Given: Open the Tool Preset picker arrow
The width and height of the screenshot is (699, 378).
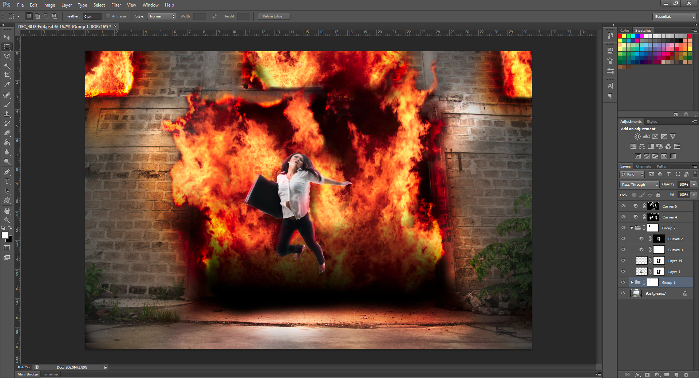Looking at the screenshot, I should coord(19,16).
